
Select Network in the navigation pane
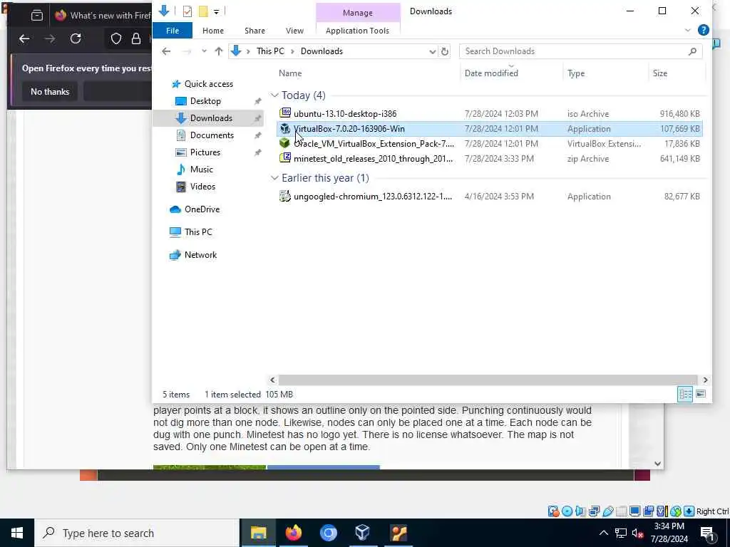[200, 254]
